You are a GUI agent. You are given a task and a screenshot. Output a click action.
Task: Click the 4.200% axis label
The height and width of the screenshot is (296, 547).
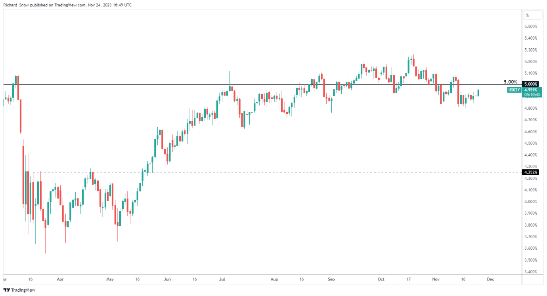(x=531, y=178)
